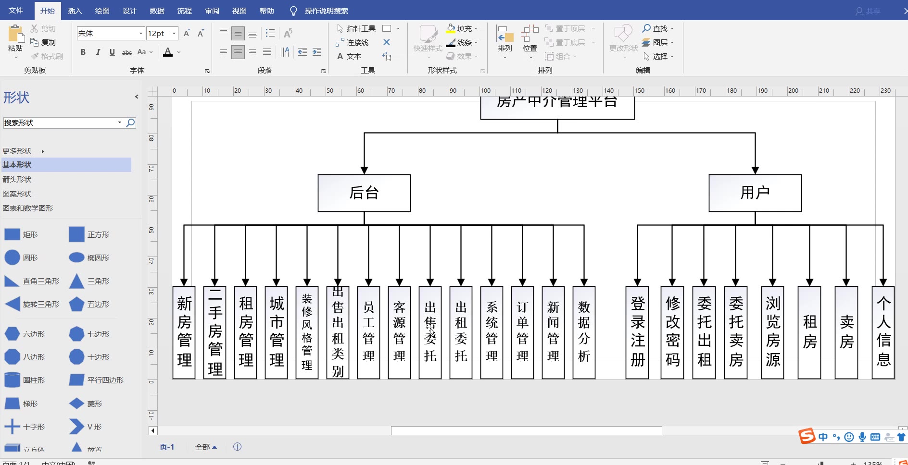
Task: Click the All pages (全部) button
Action: pos(206,447)
